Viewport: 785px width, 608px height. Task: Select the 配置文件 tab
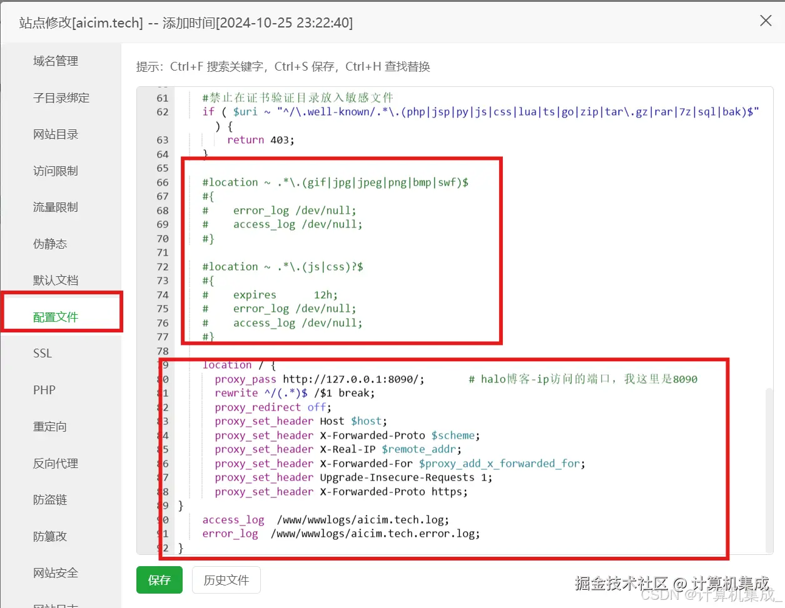click(x=56, y=317)
